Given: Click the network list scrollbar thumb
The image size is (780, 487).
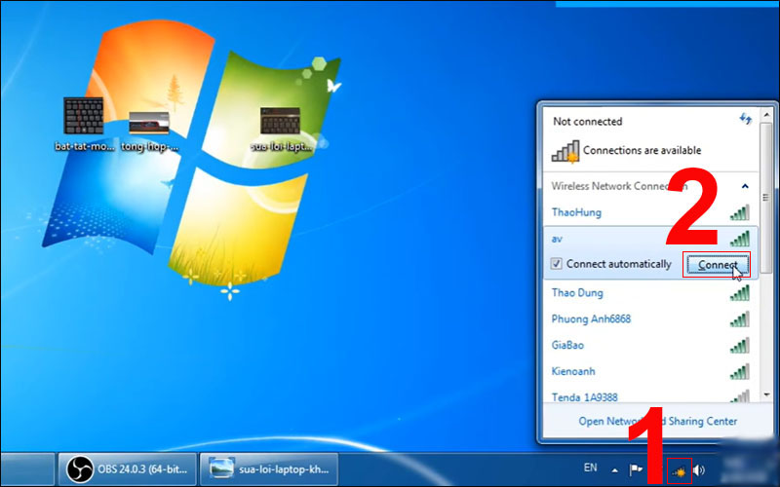Looking at the screenshot, I should (766, 197).
